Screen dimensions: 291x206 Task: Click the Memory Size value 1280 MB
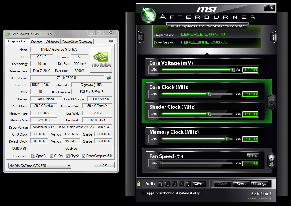tap(43, 120)
